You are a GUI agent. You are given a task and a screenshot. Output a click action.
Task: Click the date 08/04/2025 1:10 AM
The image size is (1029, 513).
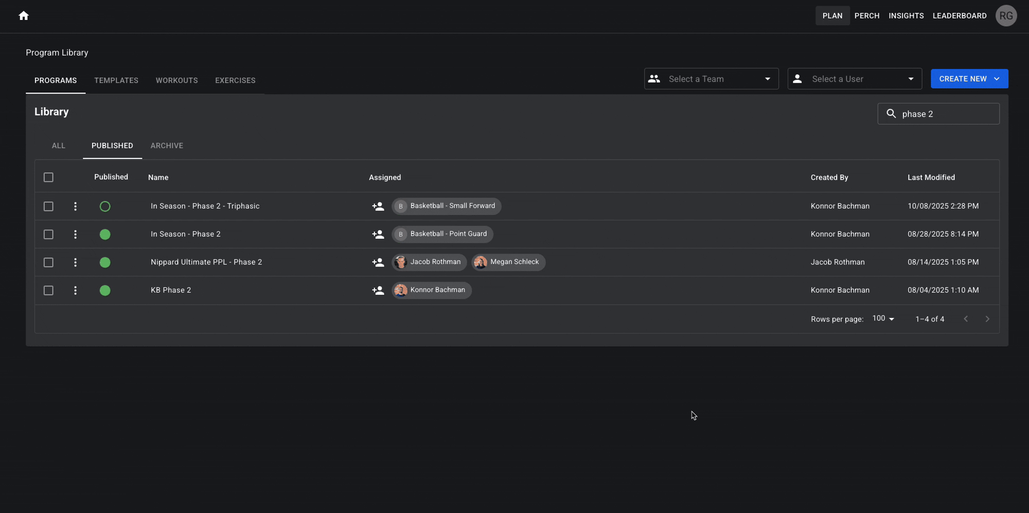[943, 290]
